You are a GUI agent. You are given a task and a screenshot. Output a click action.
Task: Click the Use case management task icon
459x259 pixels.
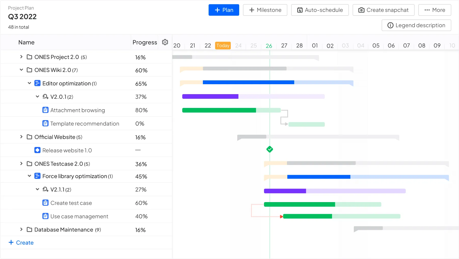point(45,216)
